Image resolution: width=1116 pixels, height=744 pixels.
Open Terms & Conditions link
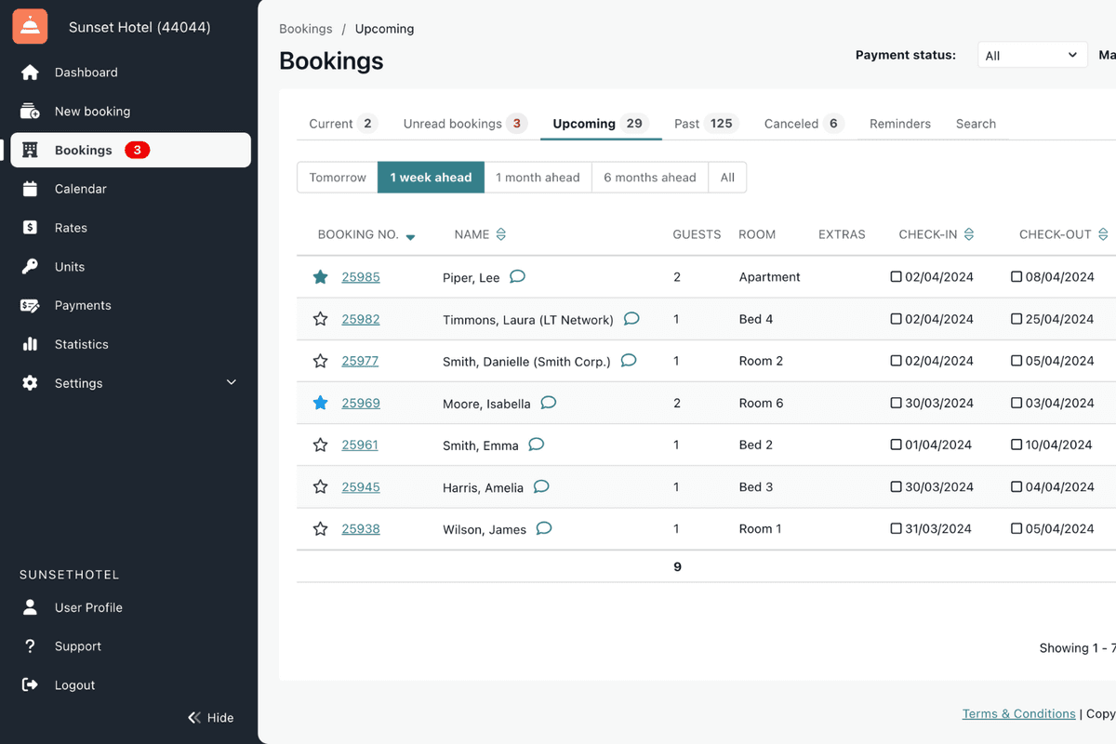1019,713
